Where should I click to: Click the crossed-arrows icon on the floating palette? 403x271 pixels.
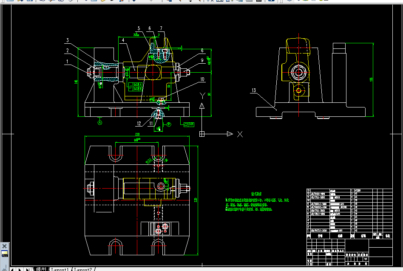pyautogui.click(x=4, y=246)
